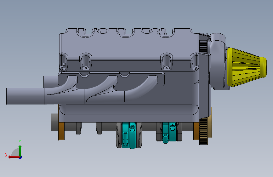The image size is (273, 177).
Task: Click the blue Z axis dot of triad
Action: pos(20,157)
